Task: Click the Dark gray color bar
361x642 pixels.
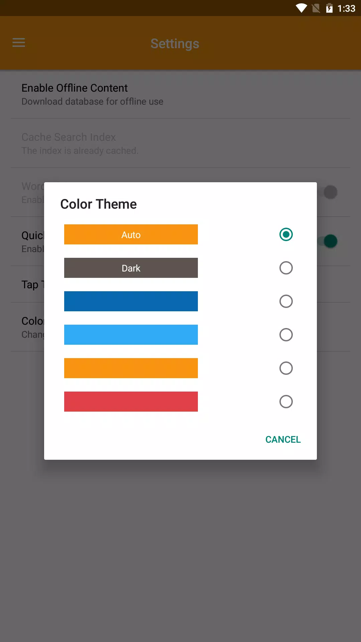Action: [131, 268]
